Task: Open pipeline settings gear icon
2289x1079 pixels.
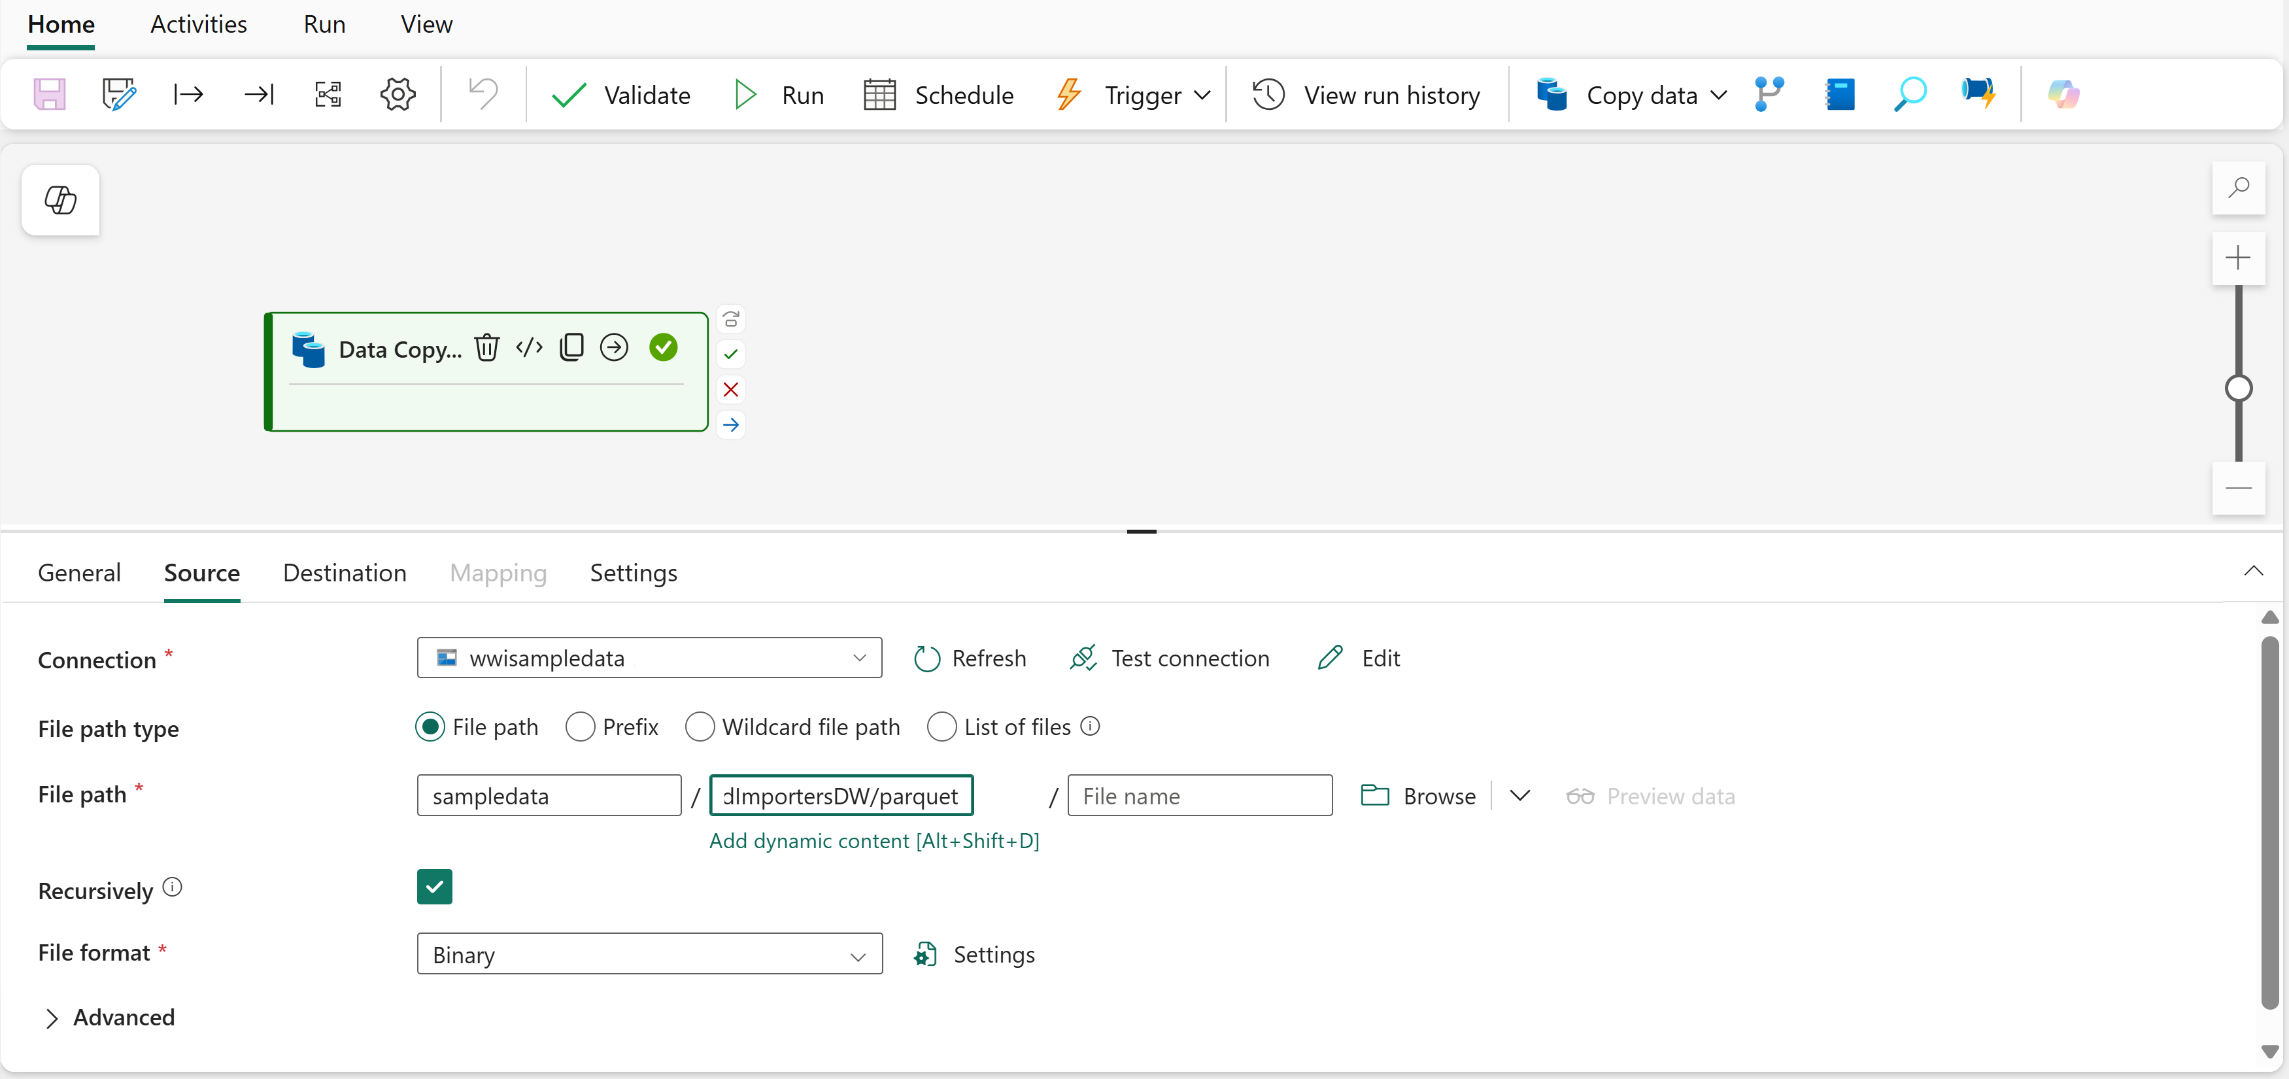Action: click(x=398, y=94)
